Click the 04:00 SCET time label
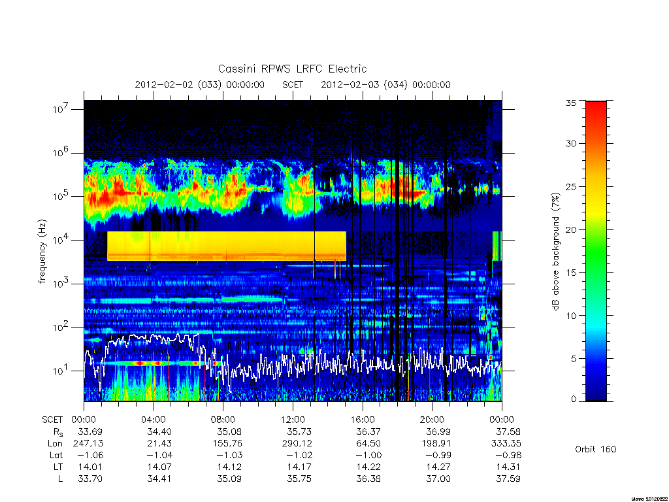Viewport: 669px width, 502px height. [x=154, y=420]
